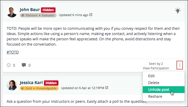Click the View Participation link
This screenshot has width=188, height=107.
pos(156,68)
